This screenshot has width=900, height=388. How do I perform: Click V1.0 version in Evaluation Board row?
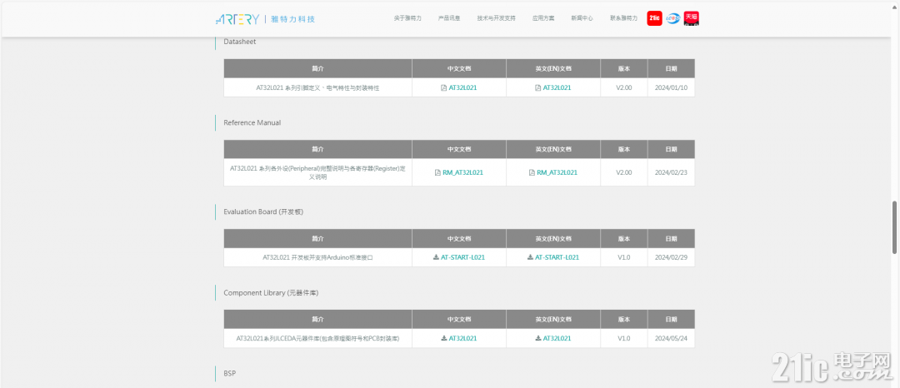[624, 257]
